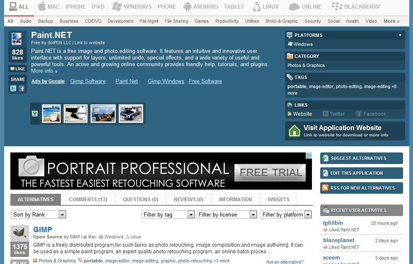Click the GIMP mascot icon
Image resolution: width=413 pixels, height=264 pixels.
click(20, 233)
